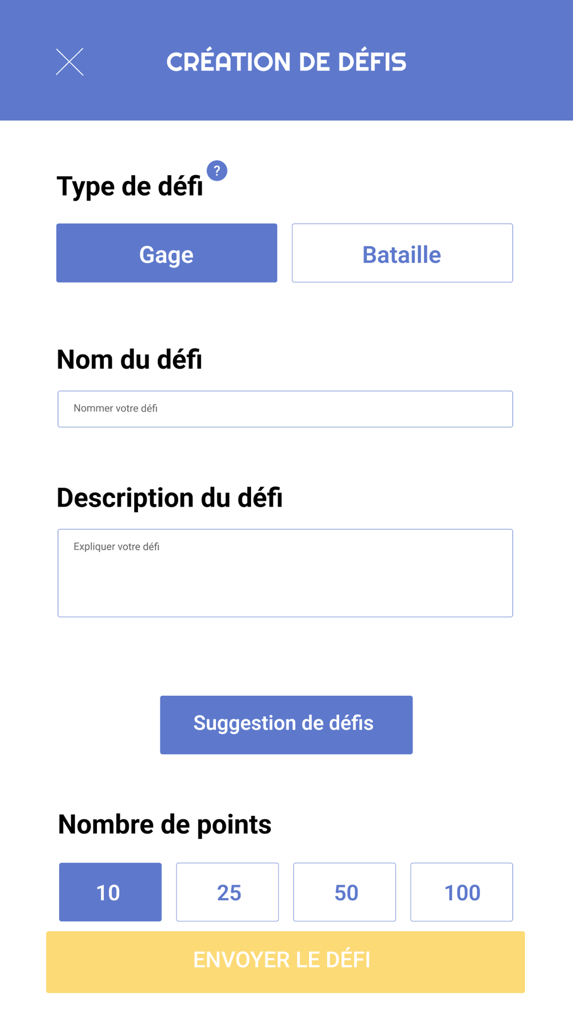Set the points to 10
Viewport: 573px width, 1020px height.
[111, 892]
